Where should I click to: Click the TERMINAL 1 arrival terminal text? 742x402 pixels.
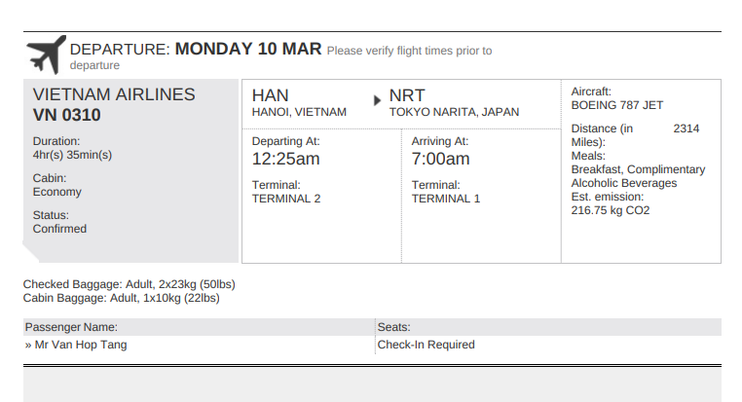point(446,199)
